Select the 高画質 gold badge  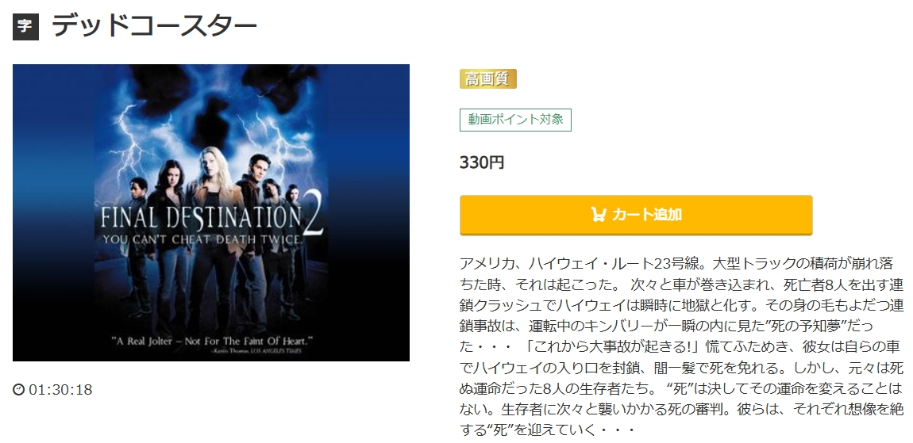(488, 79)
